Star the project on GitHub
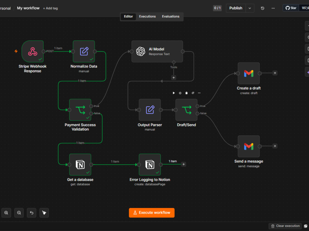Screen dimensions: 309x231 point(291,8)
